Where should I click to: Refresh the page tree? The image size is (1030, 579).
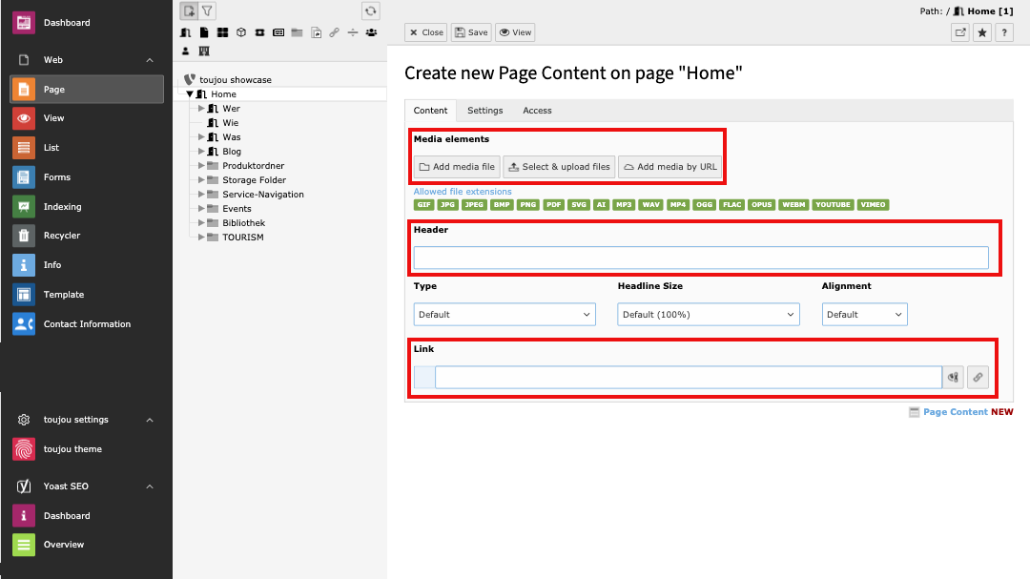click(371, 10)
